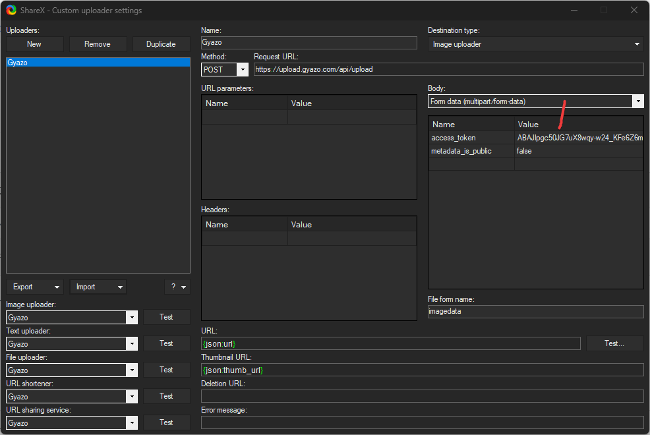The image size is (650, 435).
Task: Click the ShareX logo in title bar
Action: [x=11, y=10]
